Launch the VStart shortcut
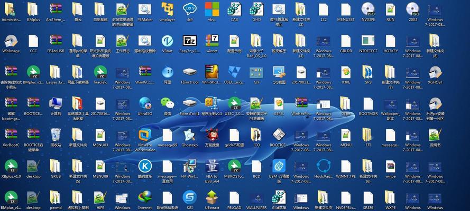Screen dimensions: 470x211 pyautogui.click(x=167, y=41)
